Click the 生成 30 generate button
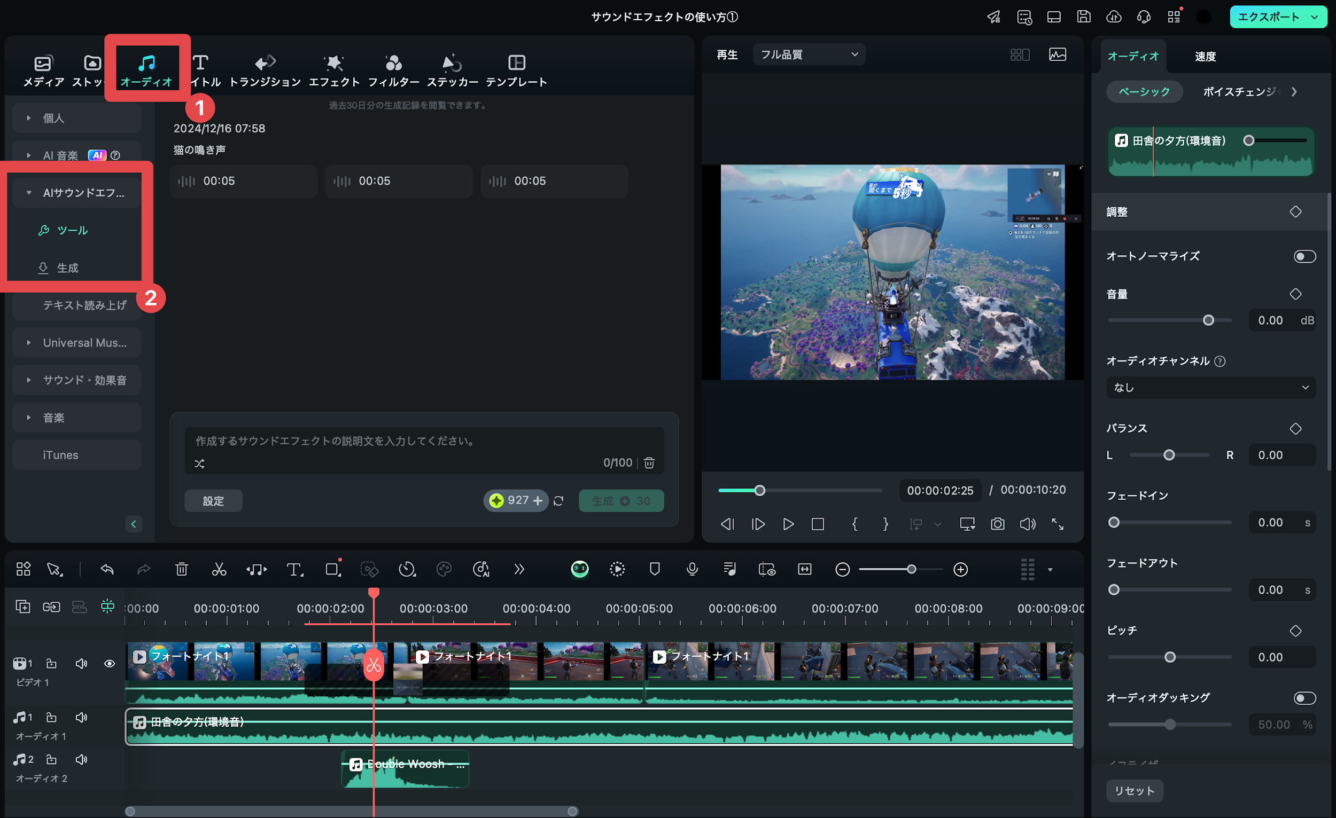The height and width of the screenshot is (818, 1336). 622,501
